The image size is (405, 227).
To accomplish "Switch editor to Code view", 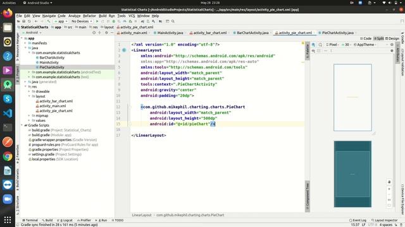I will [x=366, y=38].
